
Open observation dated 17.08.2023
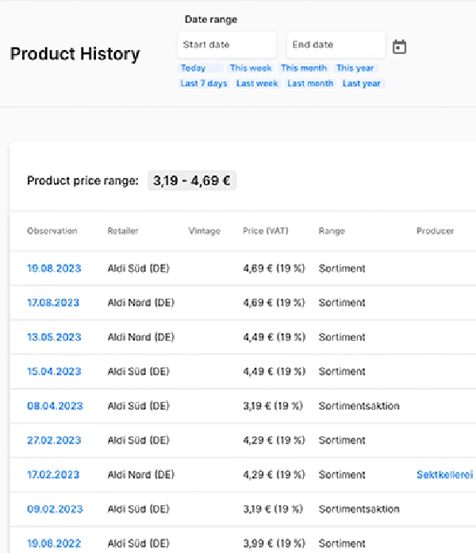(54, 303)
